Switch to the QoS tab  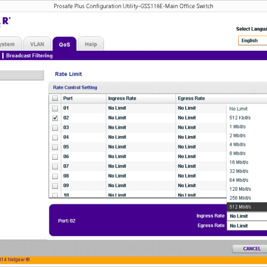coord(64,44)
